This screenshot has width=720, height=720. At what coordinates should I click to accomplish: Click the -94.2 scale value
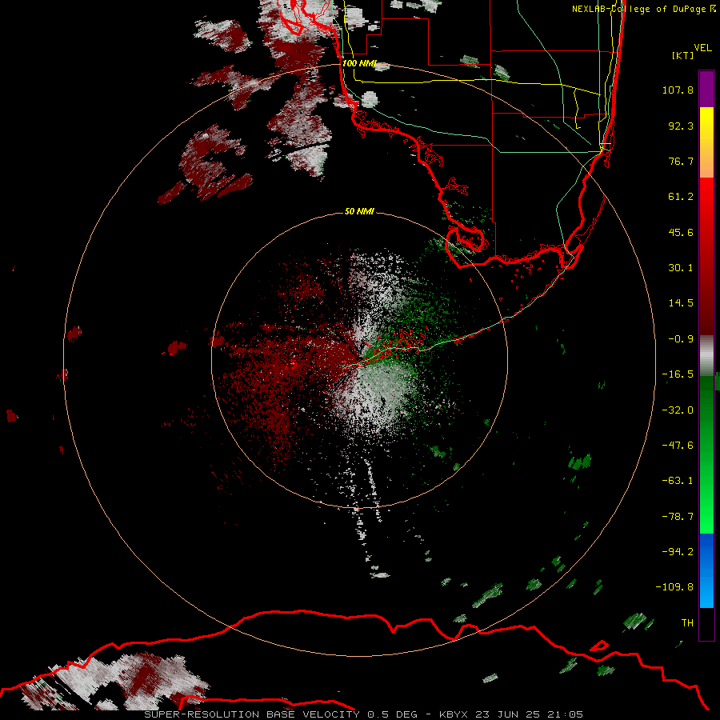pos(678,551)
